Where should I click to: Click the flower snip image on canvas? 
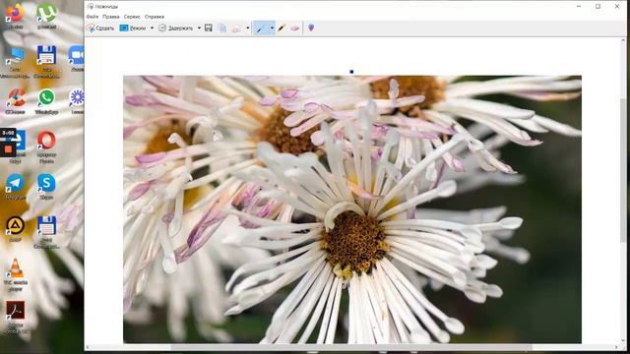pos(352,209)
